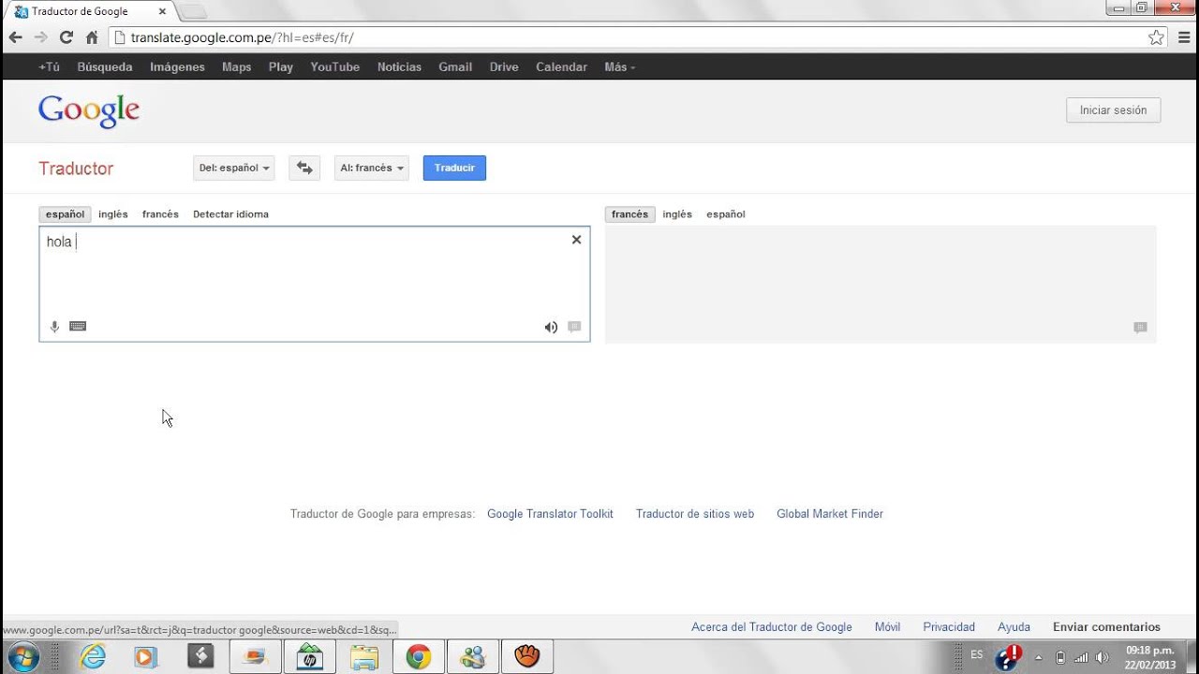Select español as target language
The height and width of the screenshot is (674, 1199).
(726, 214)
